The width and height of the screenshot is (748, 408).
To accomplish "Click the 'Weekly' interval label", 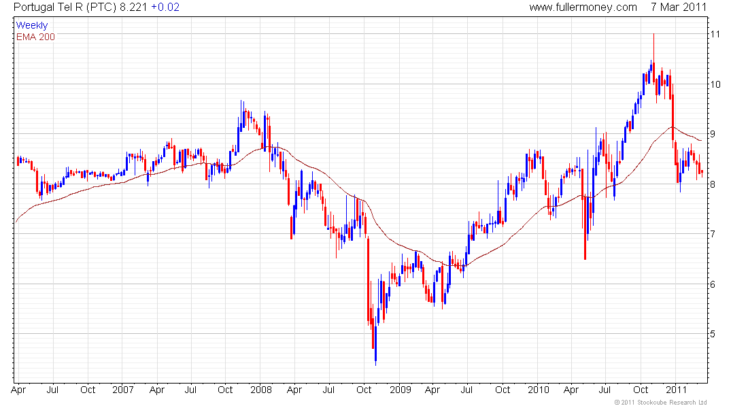I will pyautogui.click(x=32, y=25).
